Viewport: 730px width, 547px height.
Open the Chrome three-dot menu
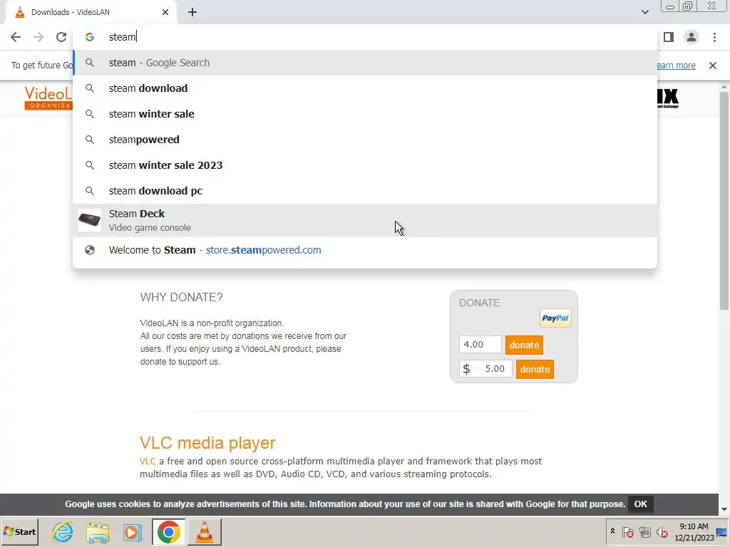[714, 37]
